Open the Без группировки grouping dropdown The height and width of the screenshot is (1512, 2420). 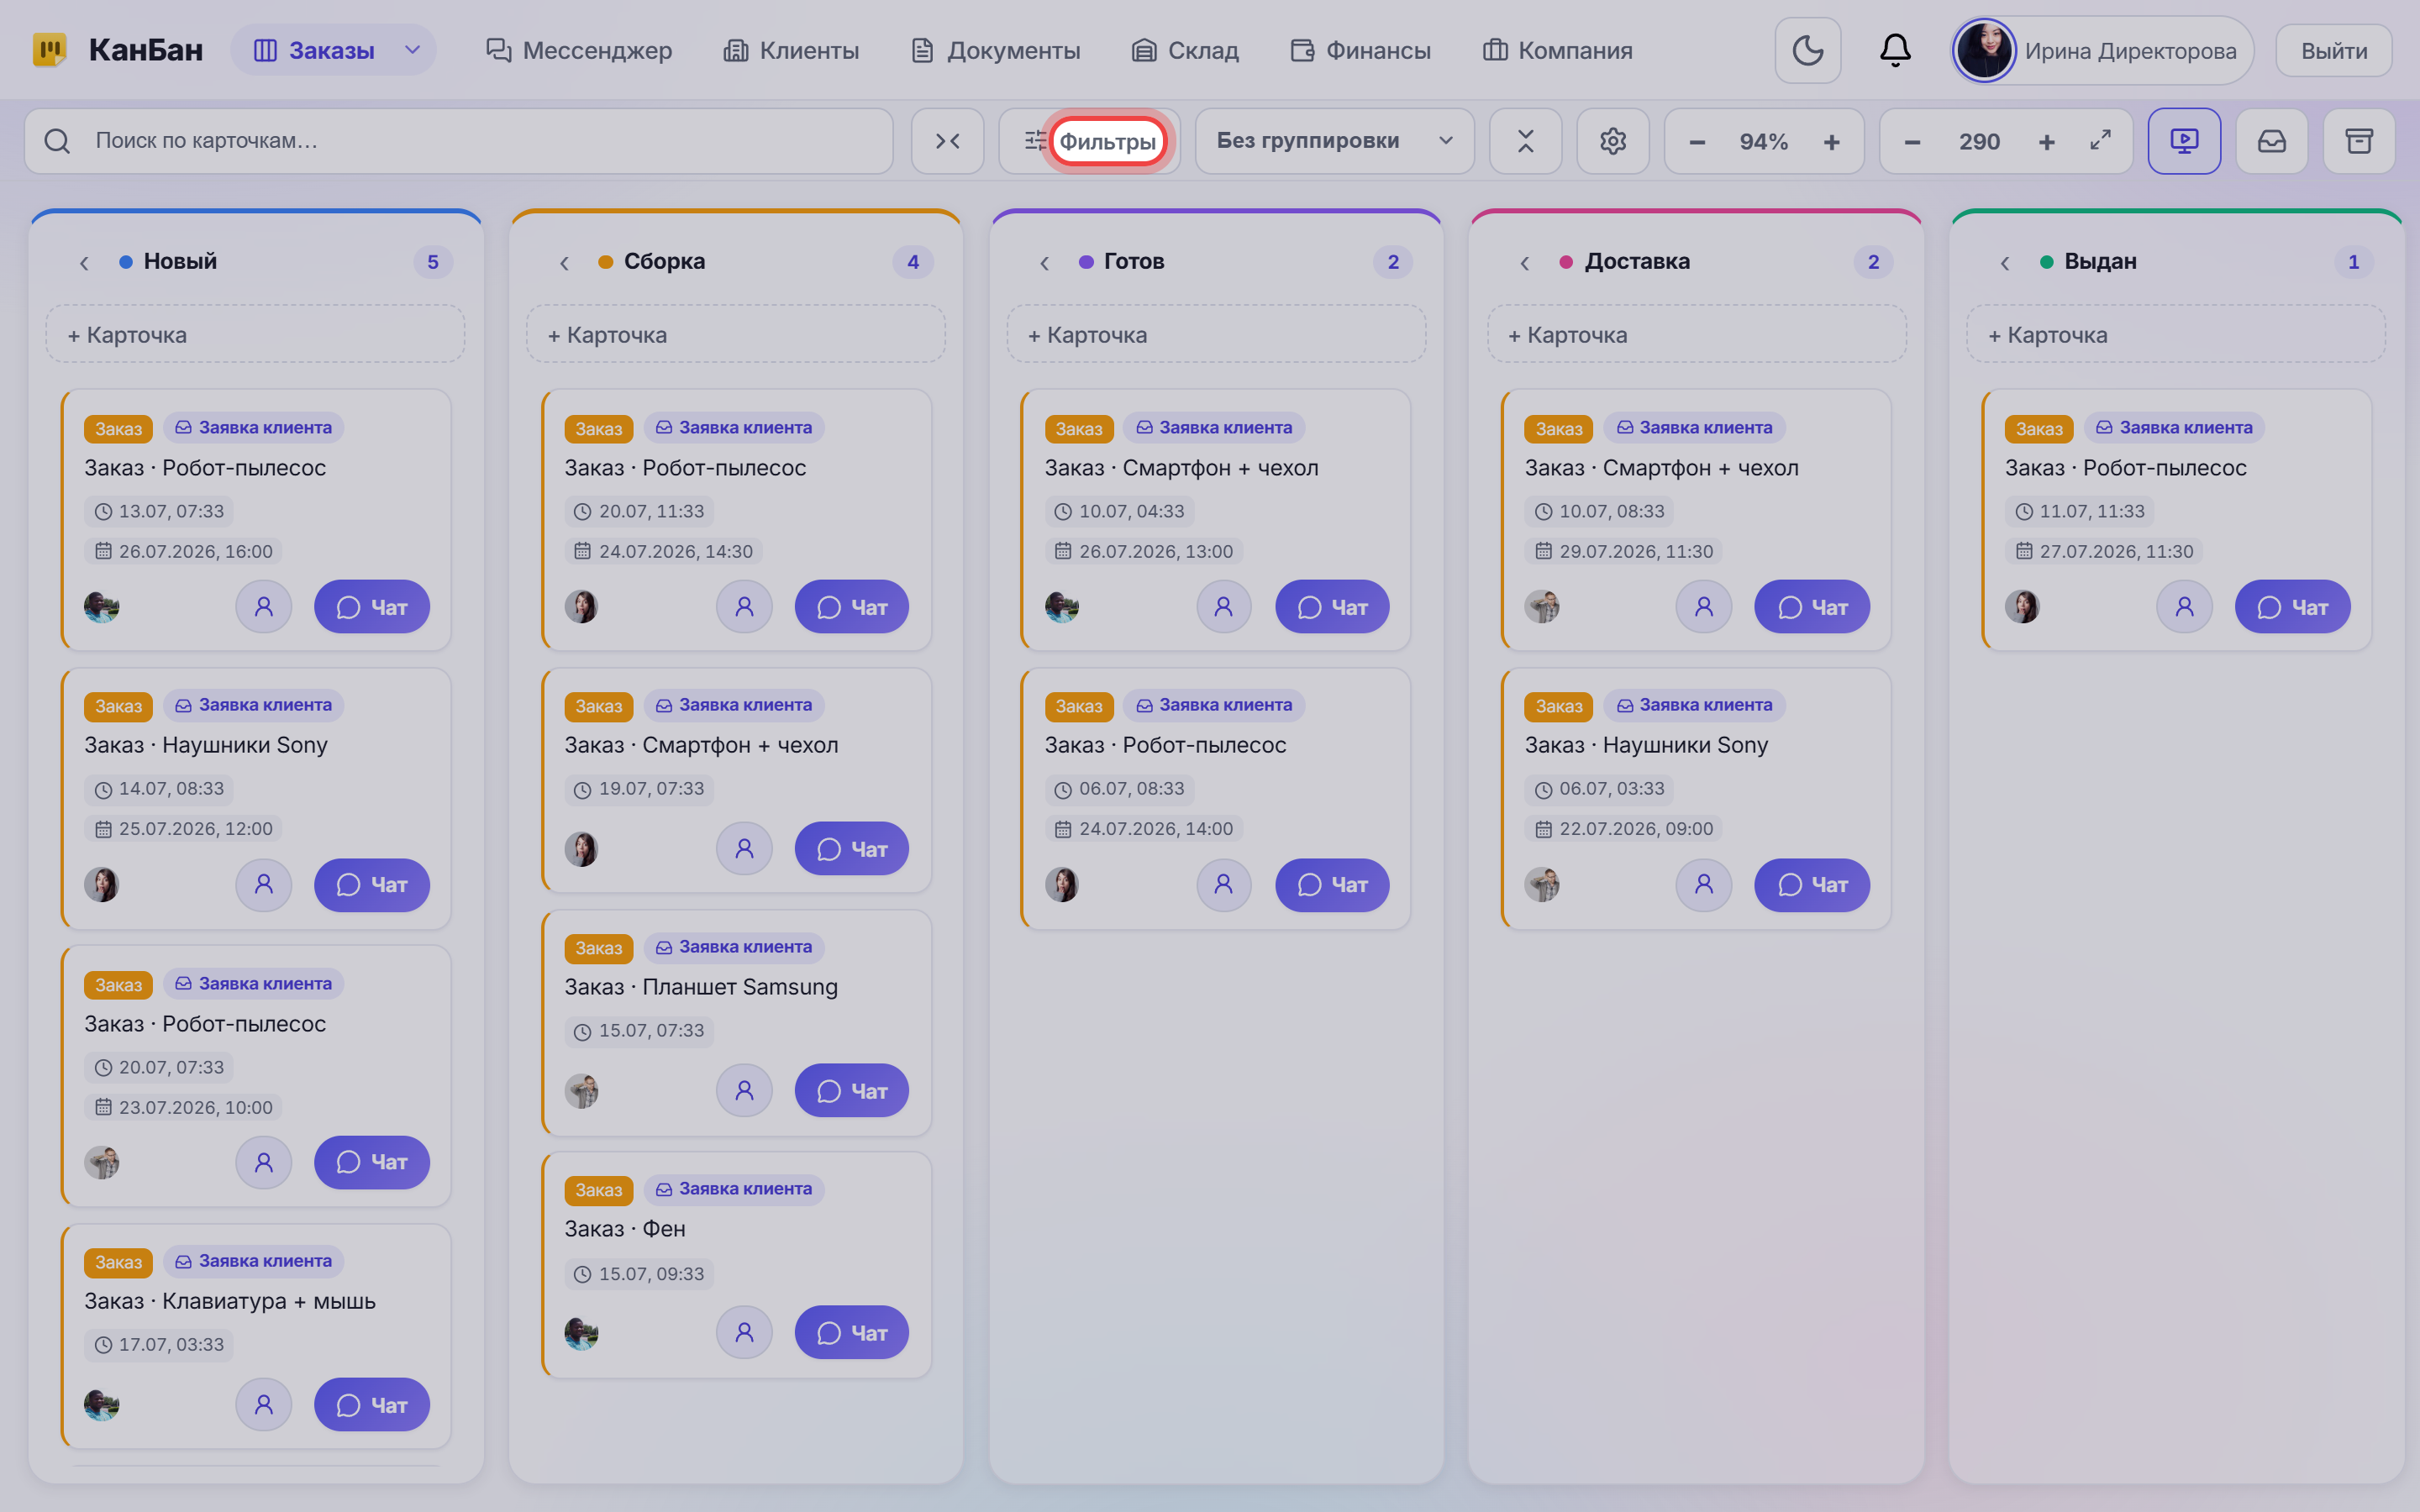click(x=1334, y=141)
